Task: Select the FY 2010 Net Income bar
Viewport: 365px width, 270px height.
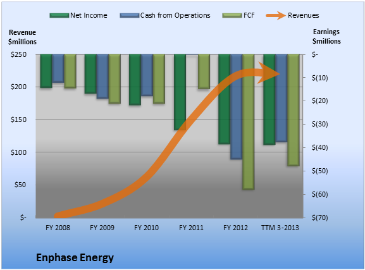Action: tap(135, 80)
